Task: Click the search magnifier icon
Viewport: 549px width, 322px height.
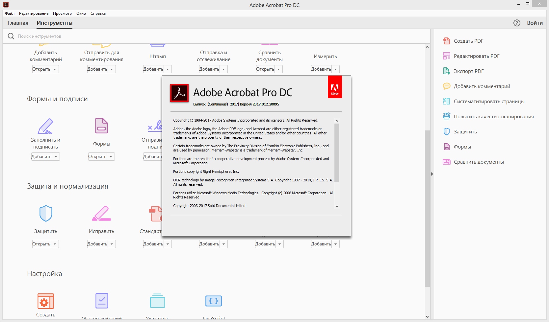Action: coord(11,36)
